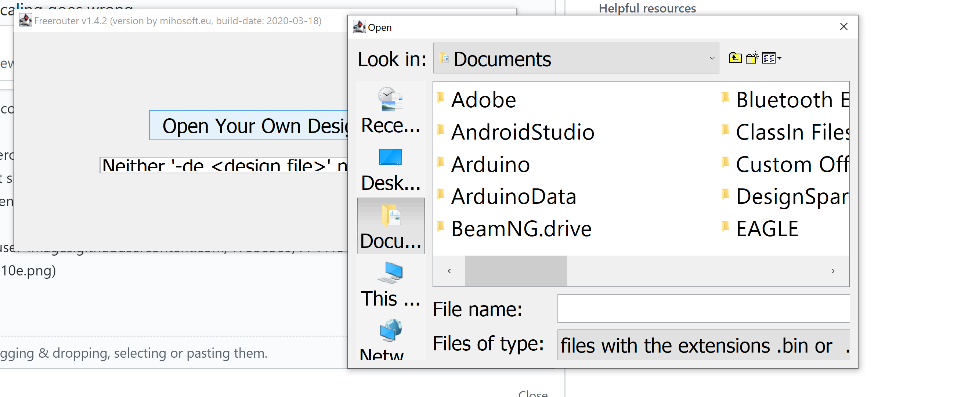Select the BeamNG.drive folder

click(x=521, y=229)
